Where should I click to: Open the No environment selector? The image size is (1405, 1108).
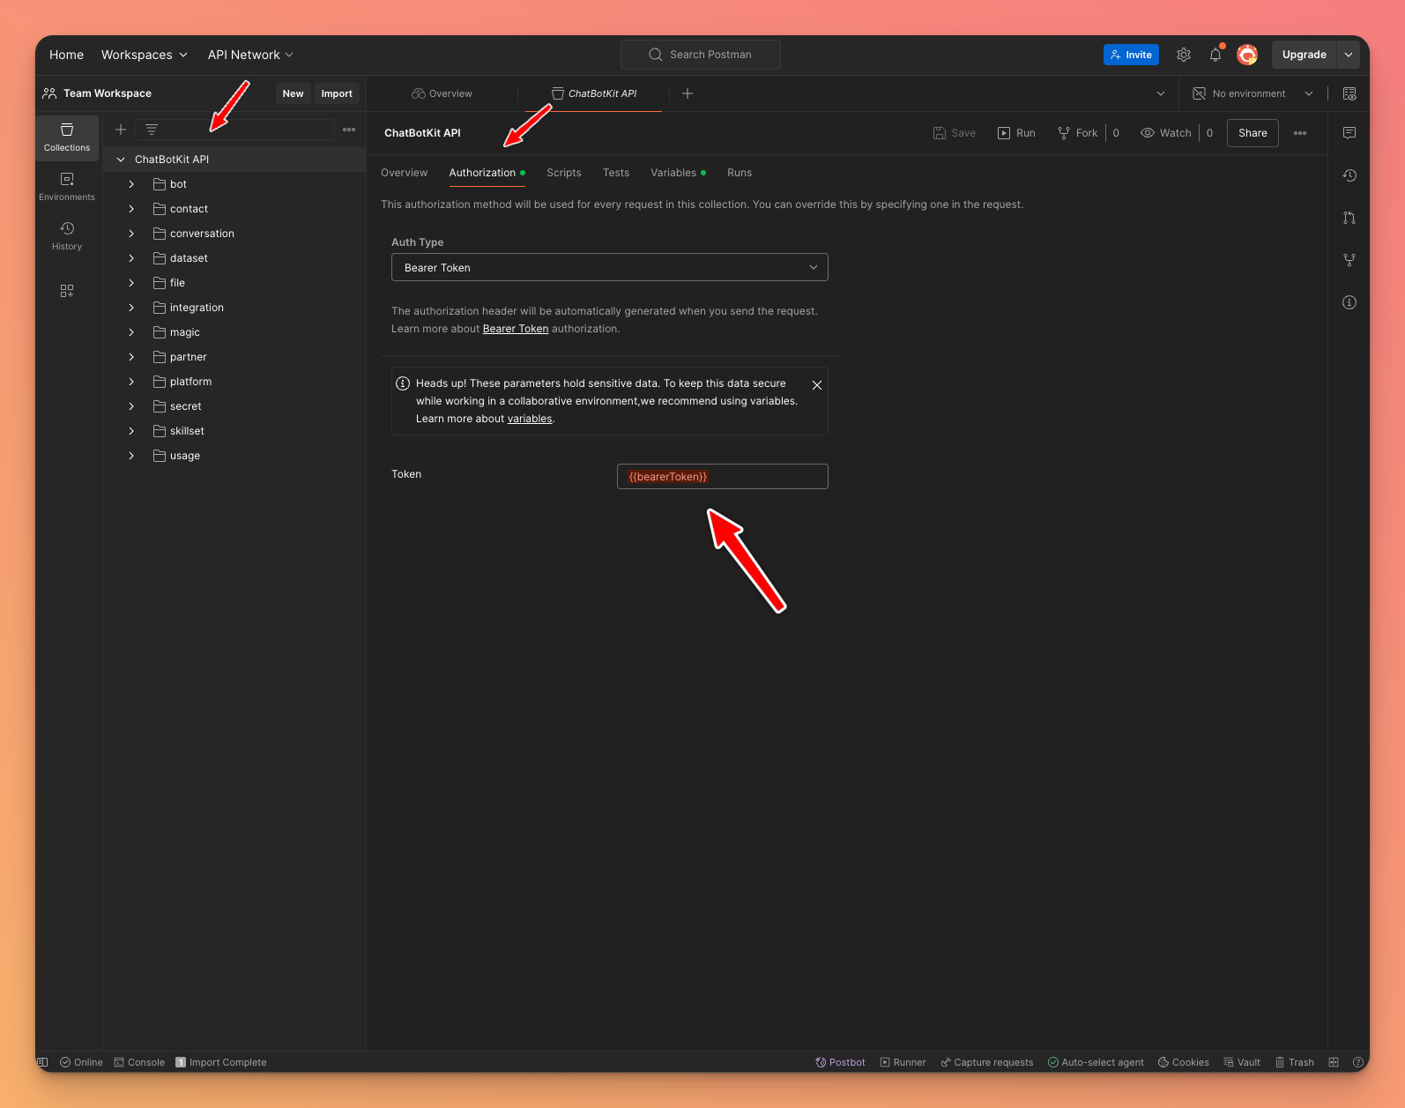[1253, 93]
